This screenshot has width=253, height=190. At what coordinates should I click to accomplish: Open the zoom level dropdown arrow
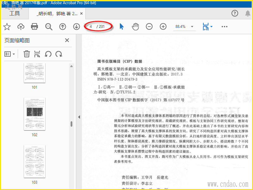[192, 27]
